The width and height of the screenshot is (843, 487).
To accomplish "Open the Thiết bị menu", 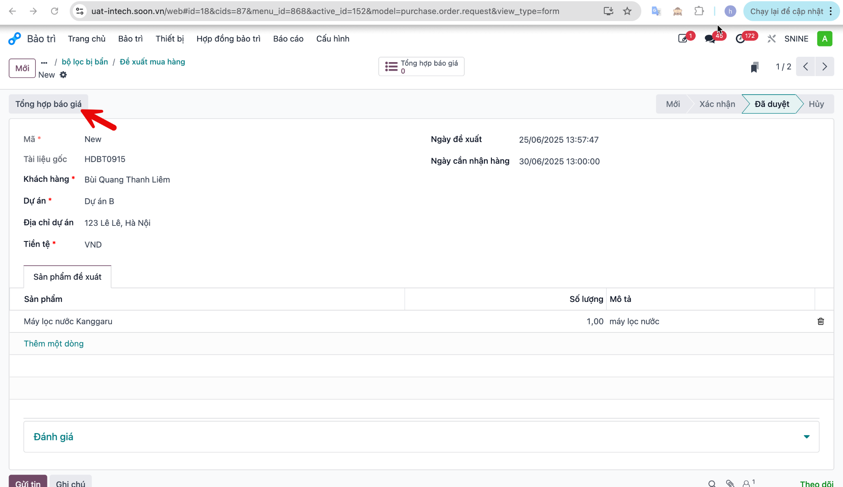I will (x=170, y=39).
